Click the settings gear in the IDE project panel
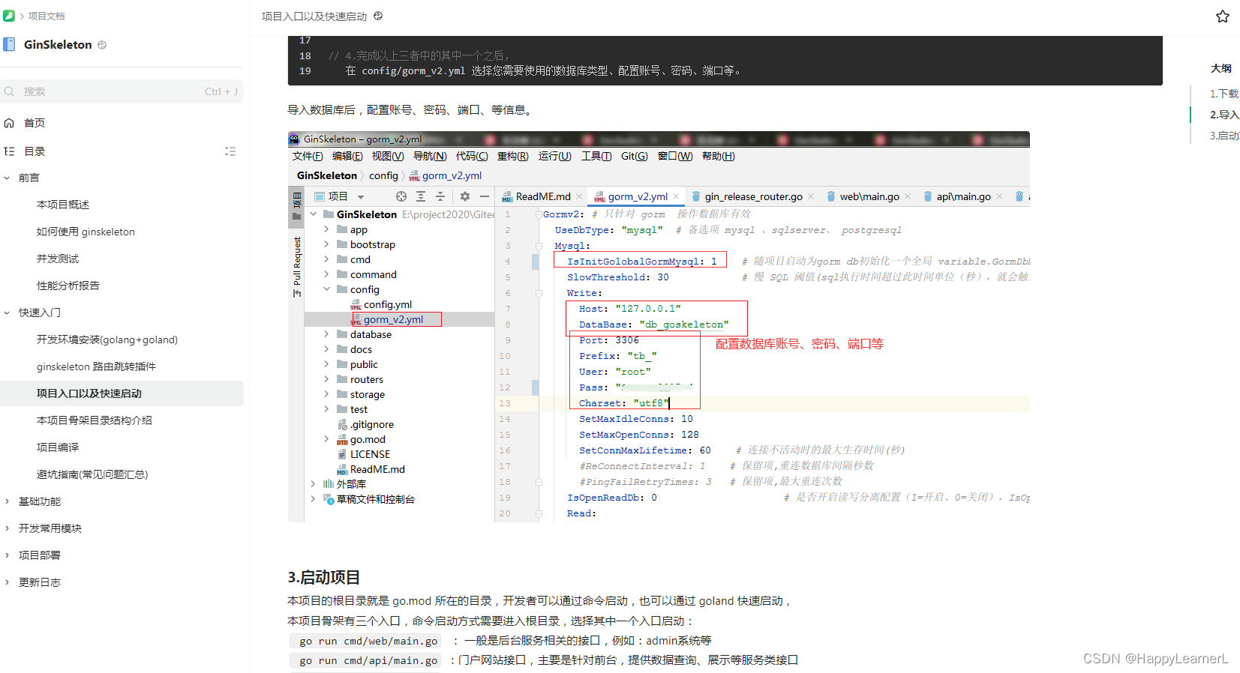Screen dimensions: 1240x673 point(465,196)
